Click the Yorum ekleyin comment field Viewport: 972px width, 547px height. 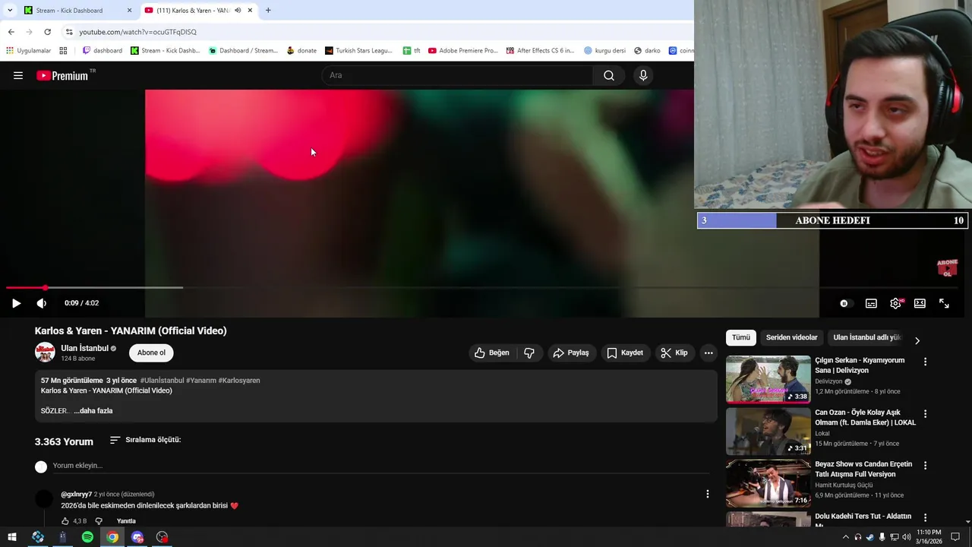tap(380, 466)
